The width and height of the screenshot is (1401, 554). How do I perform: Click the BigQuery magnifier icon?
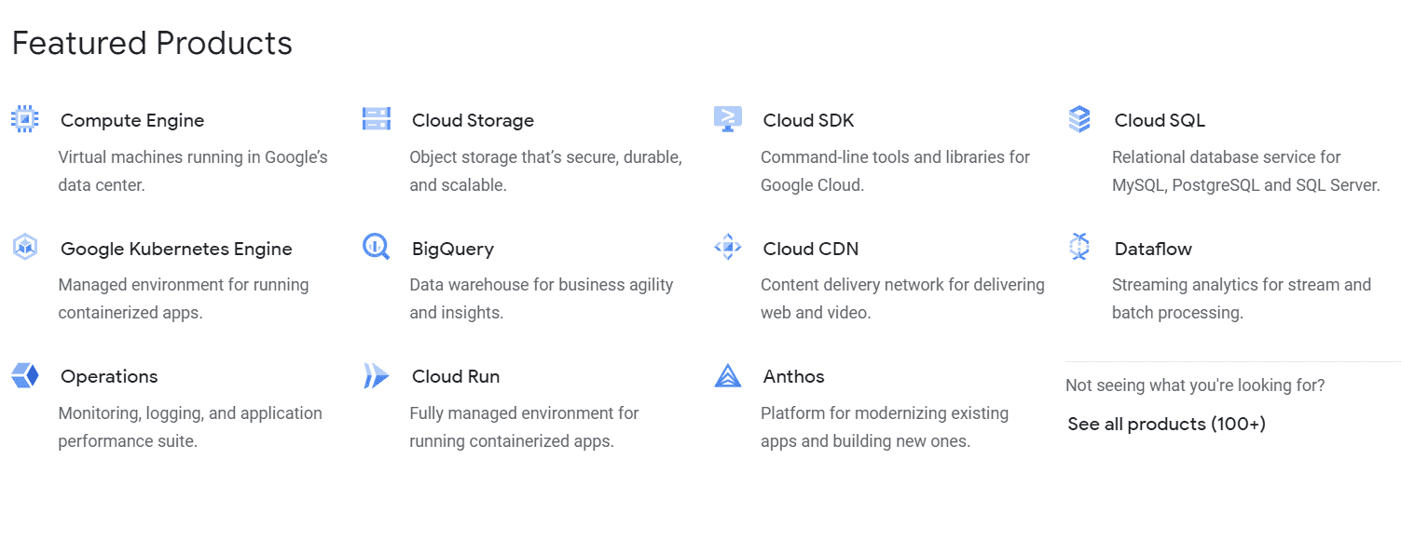click(376, 247)
